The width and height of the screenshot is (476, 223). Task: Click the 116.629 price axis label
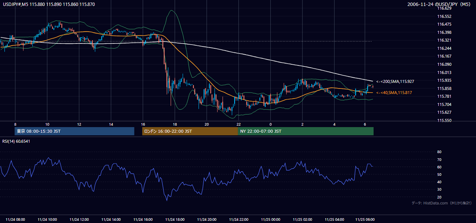pos(444,8)
